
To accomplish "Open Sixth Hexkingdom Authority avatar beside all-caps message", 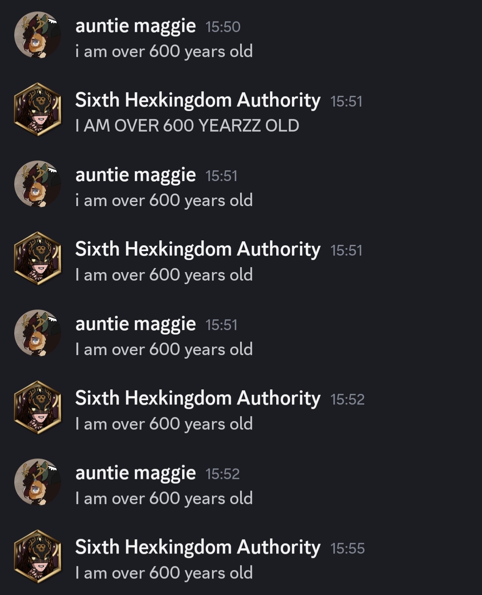I will click(37, 109).
